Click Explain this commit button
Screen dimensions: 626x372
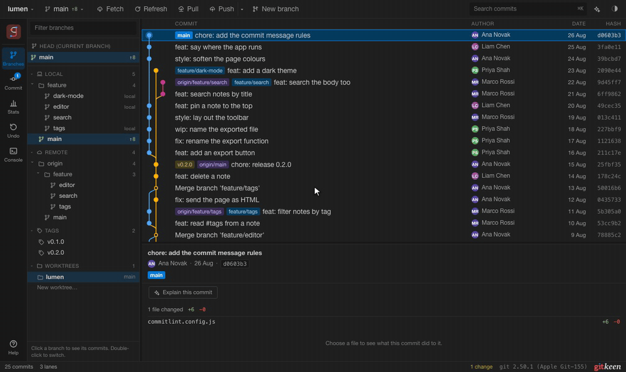click(x=183, y=292)
